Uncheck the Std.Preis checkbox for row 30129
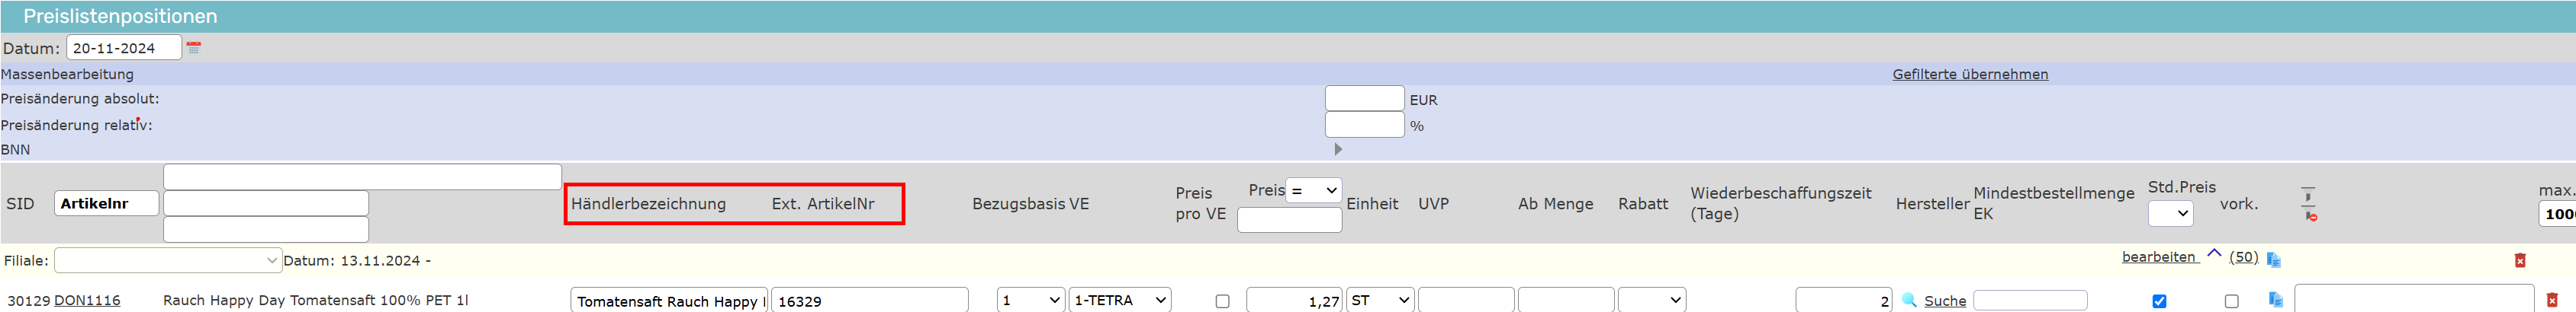The width and height of the screenshot is (2576, 312). [2159, 301]
